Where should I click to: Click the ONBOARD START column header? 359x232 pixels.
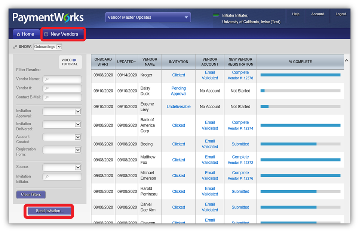(x=103, y=62)
